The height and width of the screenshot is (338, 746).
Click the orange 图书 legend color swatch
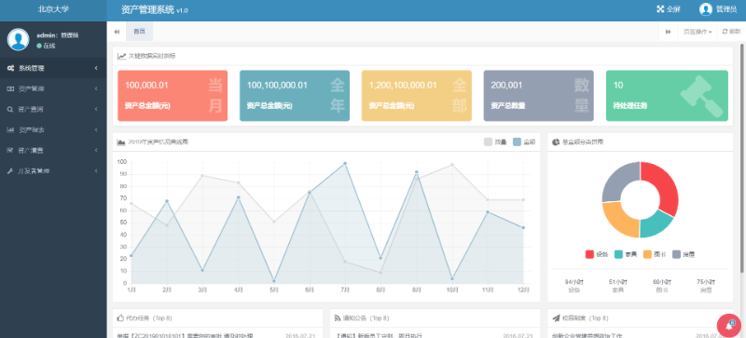click(x=647, y=254)
